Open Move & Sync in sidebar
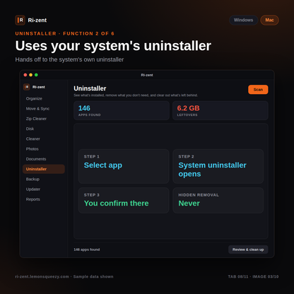The height and width of the screenshot is (294, 294). click(x=37, y=109)
